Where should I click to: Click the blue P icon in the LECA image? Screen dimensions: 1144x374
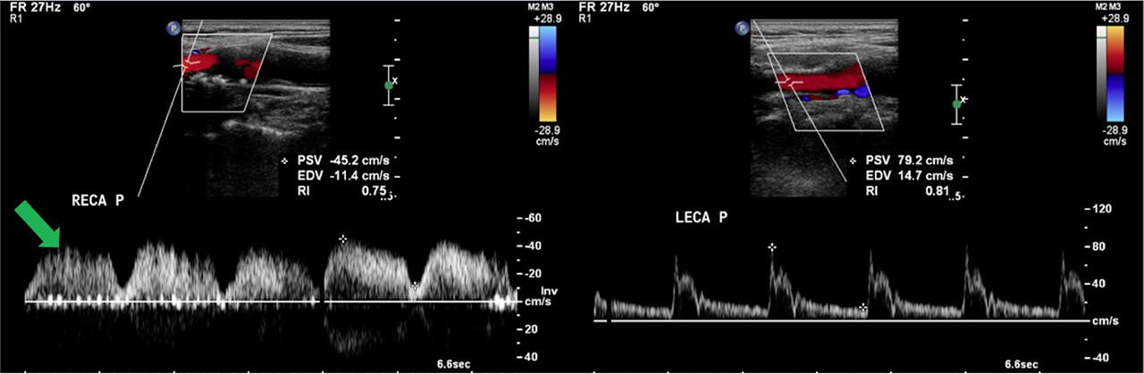742,29
